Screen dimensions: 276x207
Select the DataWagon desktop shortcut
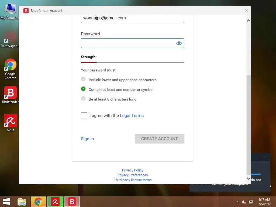10,39
